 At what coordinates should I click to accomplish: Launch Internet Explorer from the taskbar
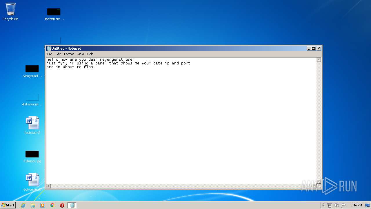point(23,205)
